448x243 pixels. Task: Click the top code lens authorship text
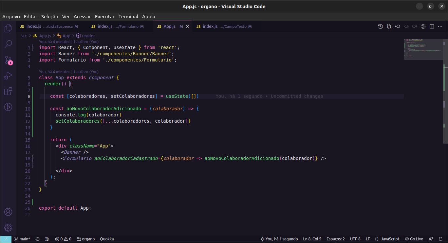tap(69, 42)
